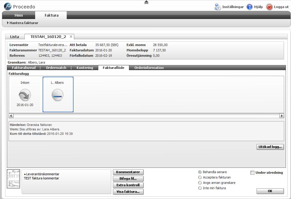Select Ange annan granskare option
The image size is (291, 199).
click(200, 183)
